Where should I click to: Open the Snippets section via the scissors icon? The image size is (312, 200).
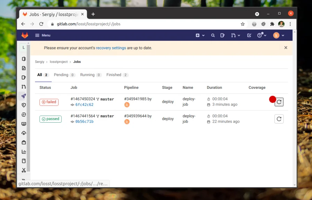[24, 170]
